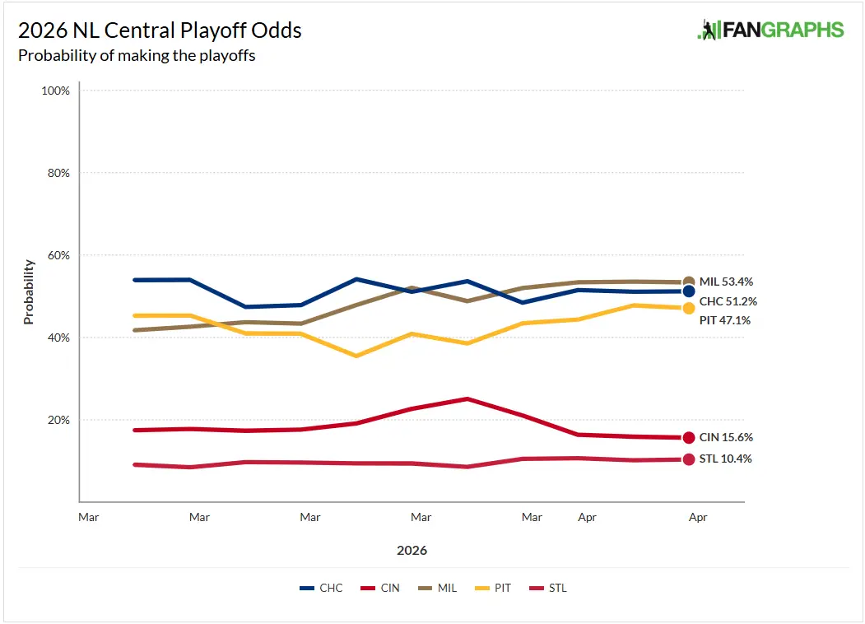Click the CIN 15.6% data label
This screenshot has height=624, width=865.
[x=726, y=438]
